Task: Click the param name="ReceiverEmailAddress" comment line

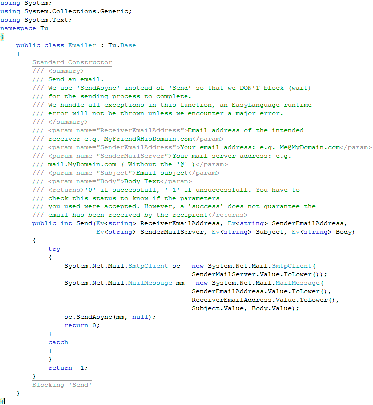Action: (168, 131)
